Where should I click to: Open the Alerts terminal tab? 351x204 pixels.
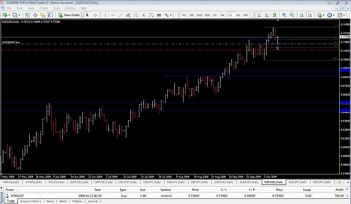[63, 201]
